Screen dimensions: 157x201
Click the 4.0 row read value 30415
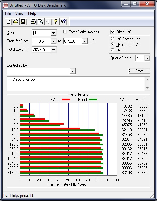pyautogui.click(x=142, y=120)
